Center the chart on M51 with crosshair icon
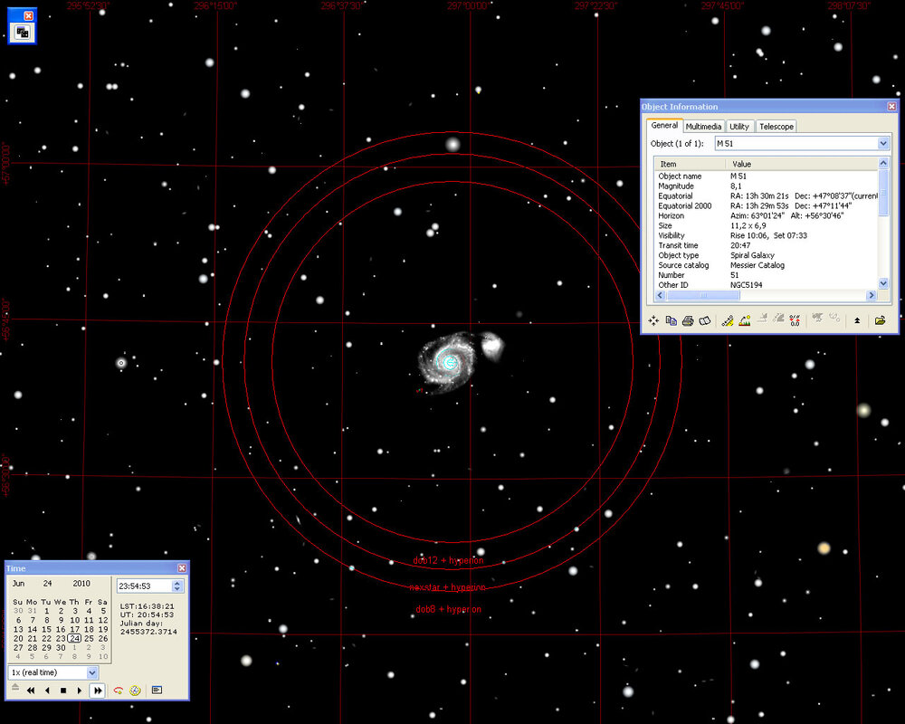The width and height of the screenshot is (905, 724). coord(653,320)
